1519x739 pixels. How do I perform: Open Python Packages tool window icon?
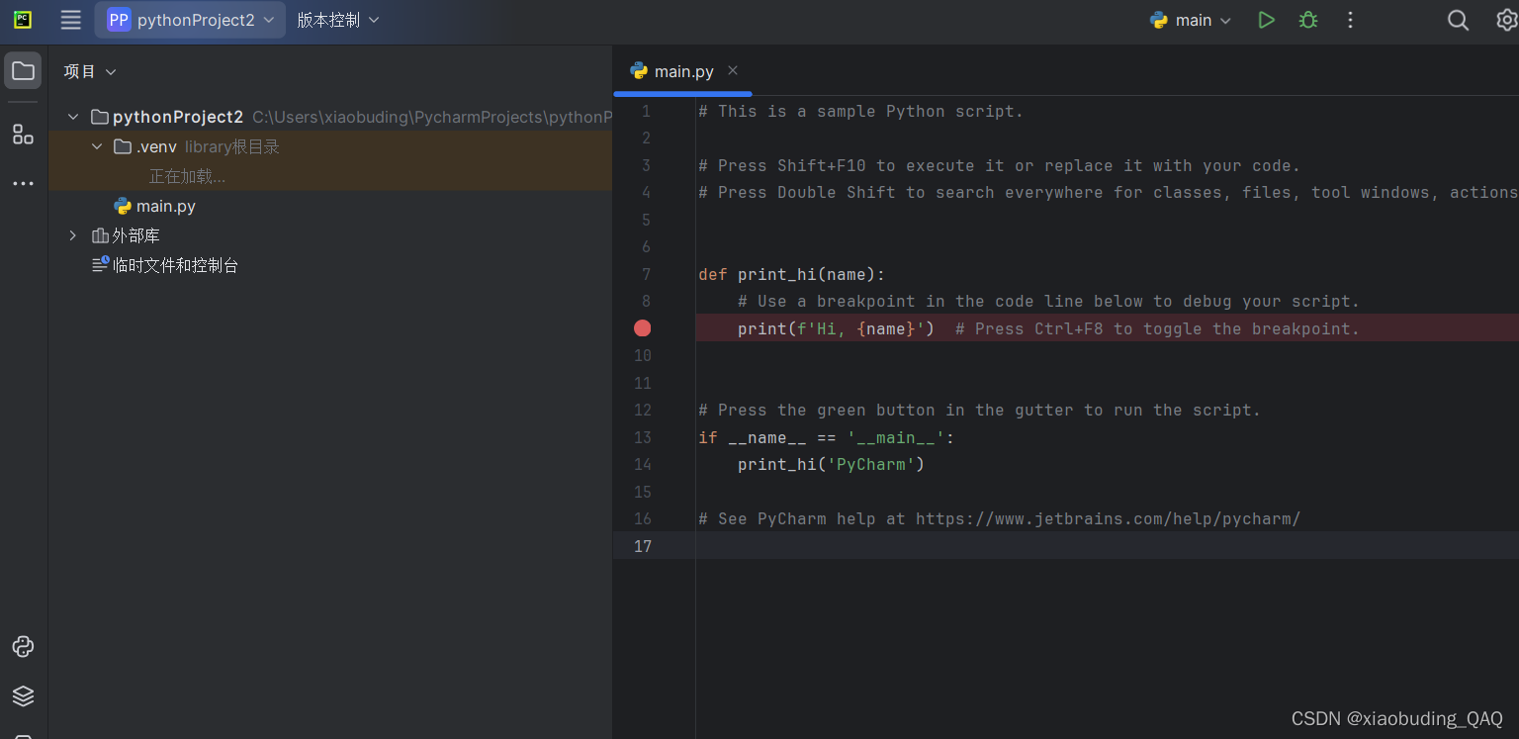23,647
